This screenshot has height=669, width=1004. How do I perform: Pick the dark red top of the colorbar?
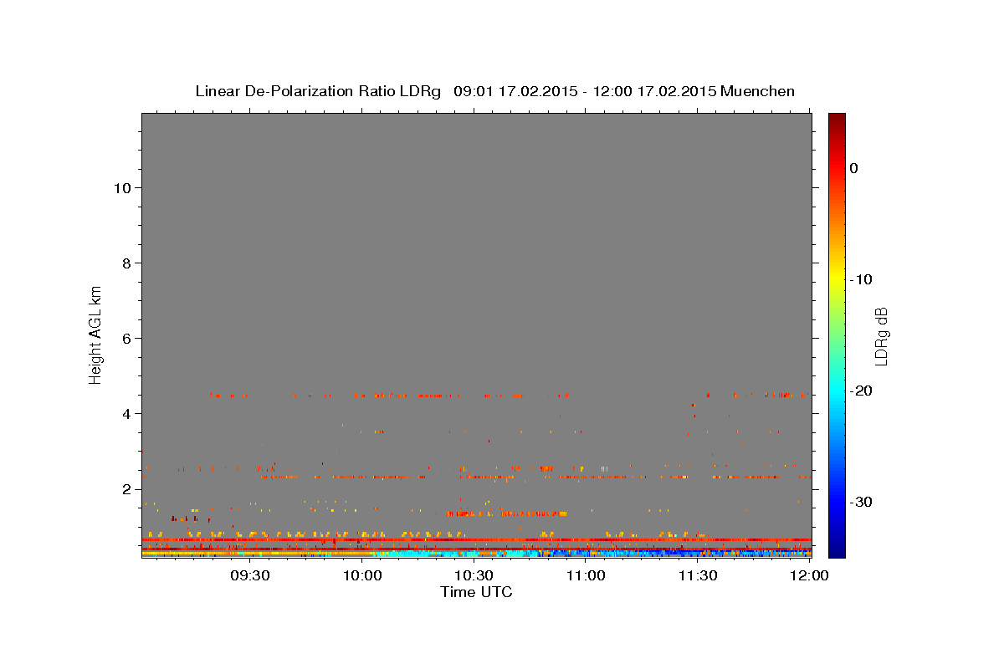(837, 120)
